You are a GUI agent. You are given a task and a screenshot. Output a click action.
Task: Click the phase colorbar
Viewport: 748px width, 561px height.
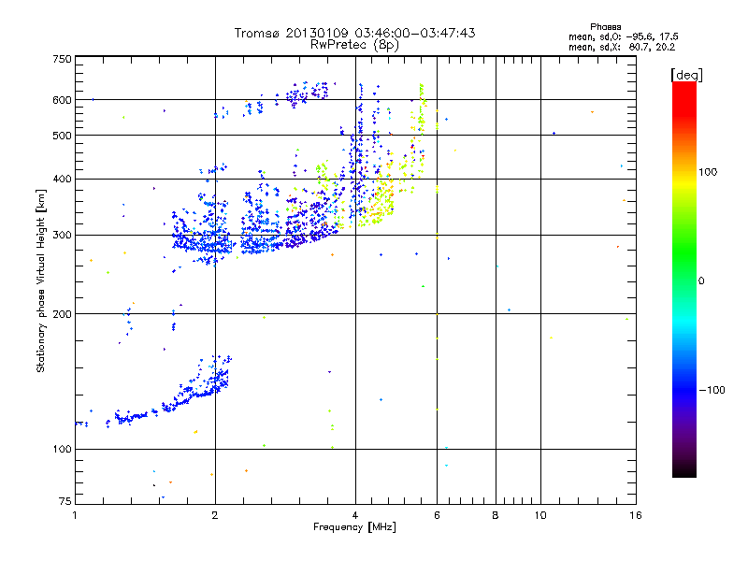684,280
